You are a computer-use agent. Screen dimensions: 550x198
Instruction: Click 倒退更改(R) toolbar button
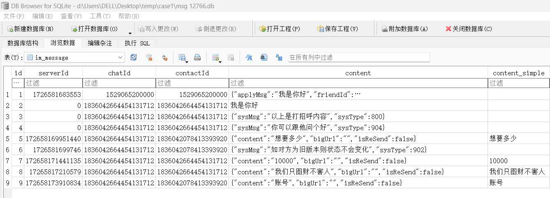click(x=216, y=29)
